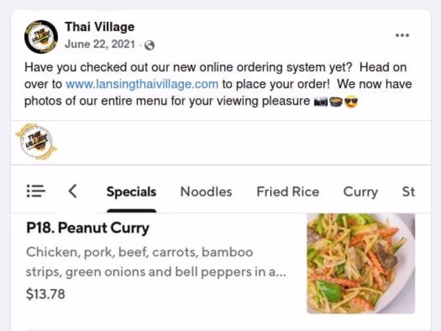Click the camera emoji in the post
This screenshot has width=441, height=331.
[321, 102]
